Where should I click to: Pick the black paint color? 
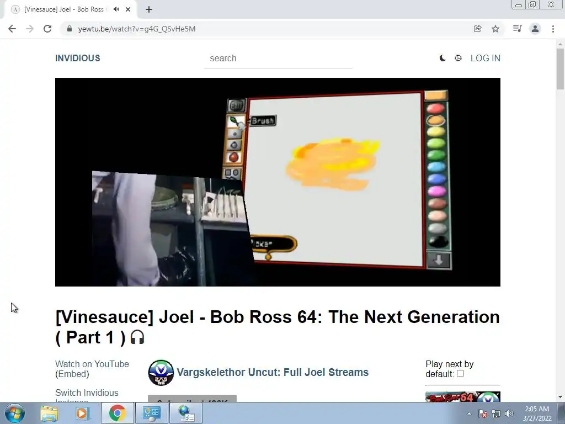point(438,241)
